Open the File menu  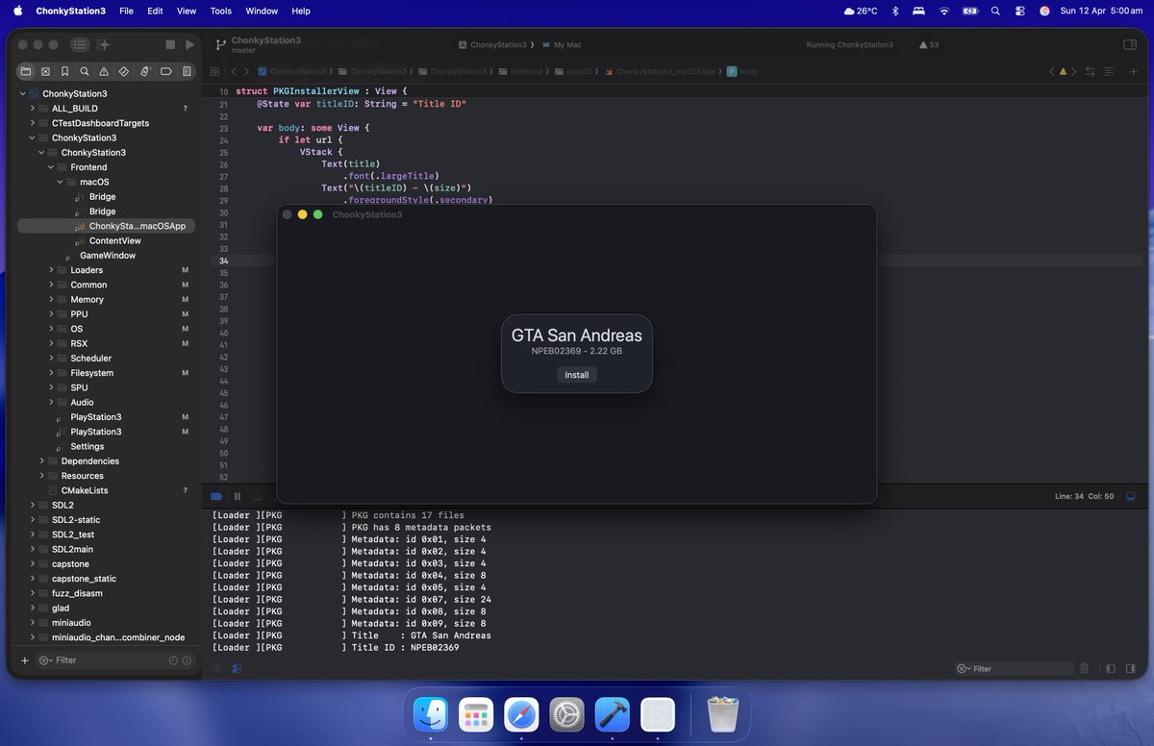[126, 11]
